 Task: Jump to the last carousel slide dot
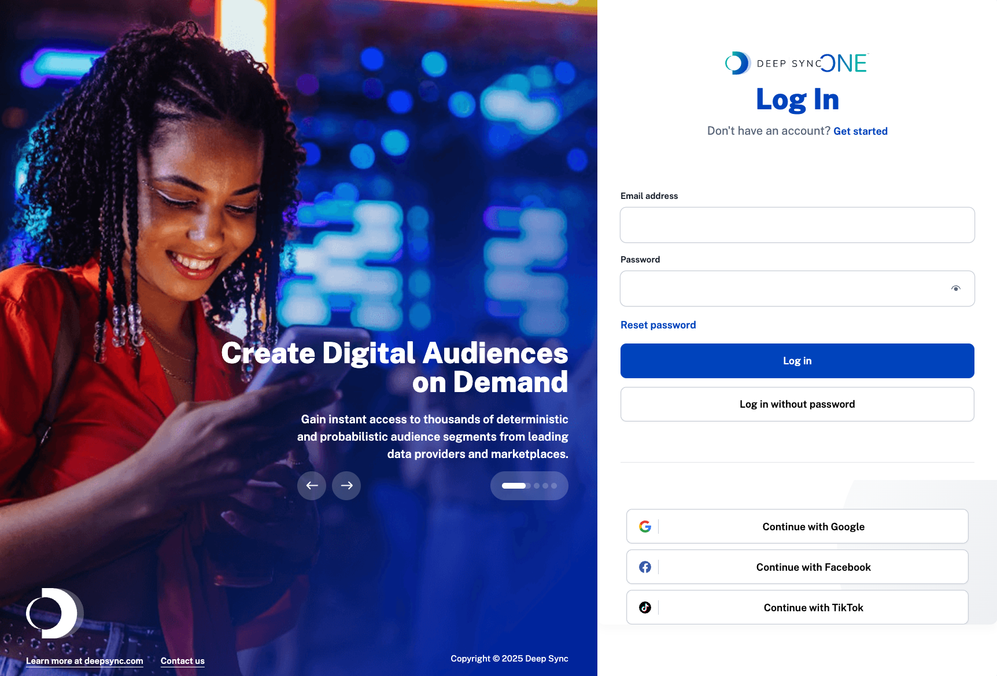coord(554,486)
